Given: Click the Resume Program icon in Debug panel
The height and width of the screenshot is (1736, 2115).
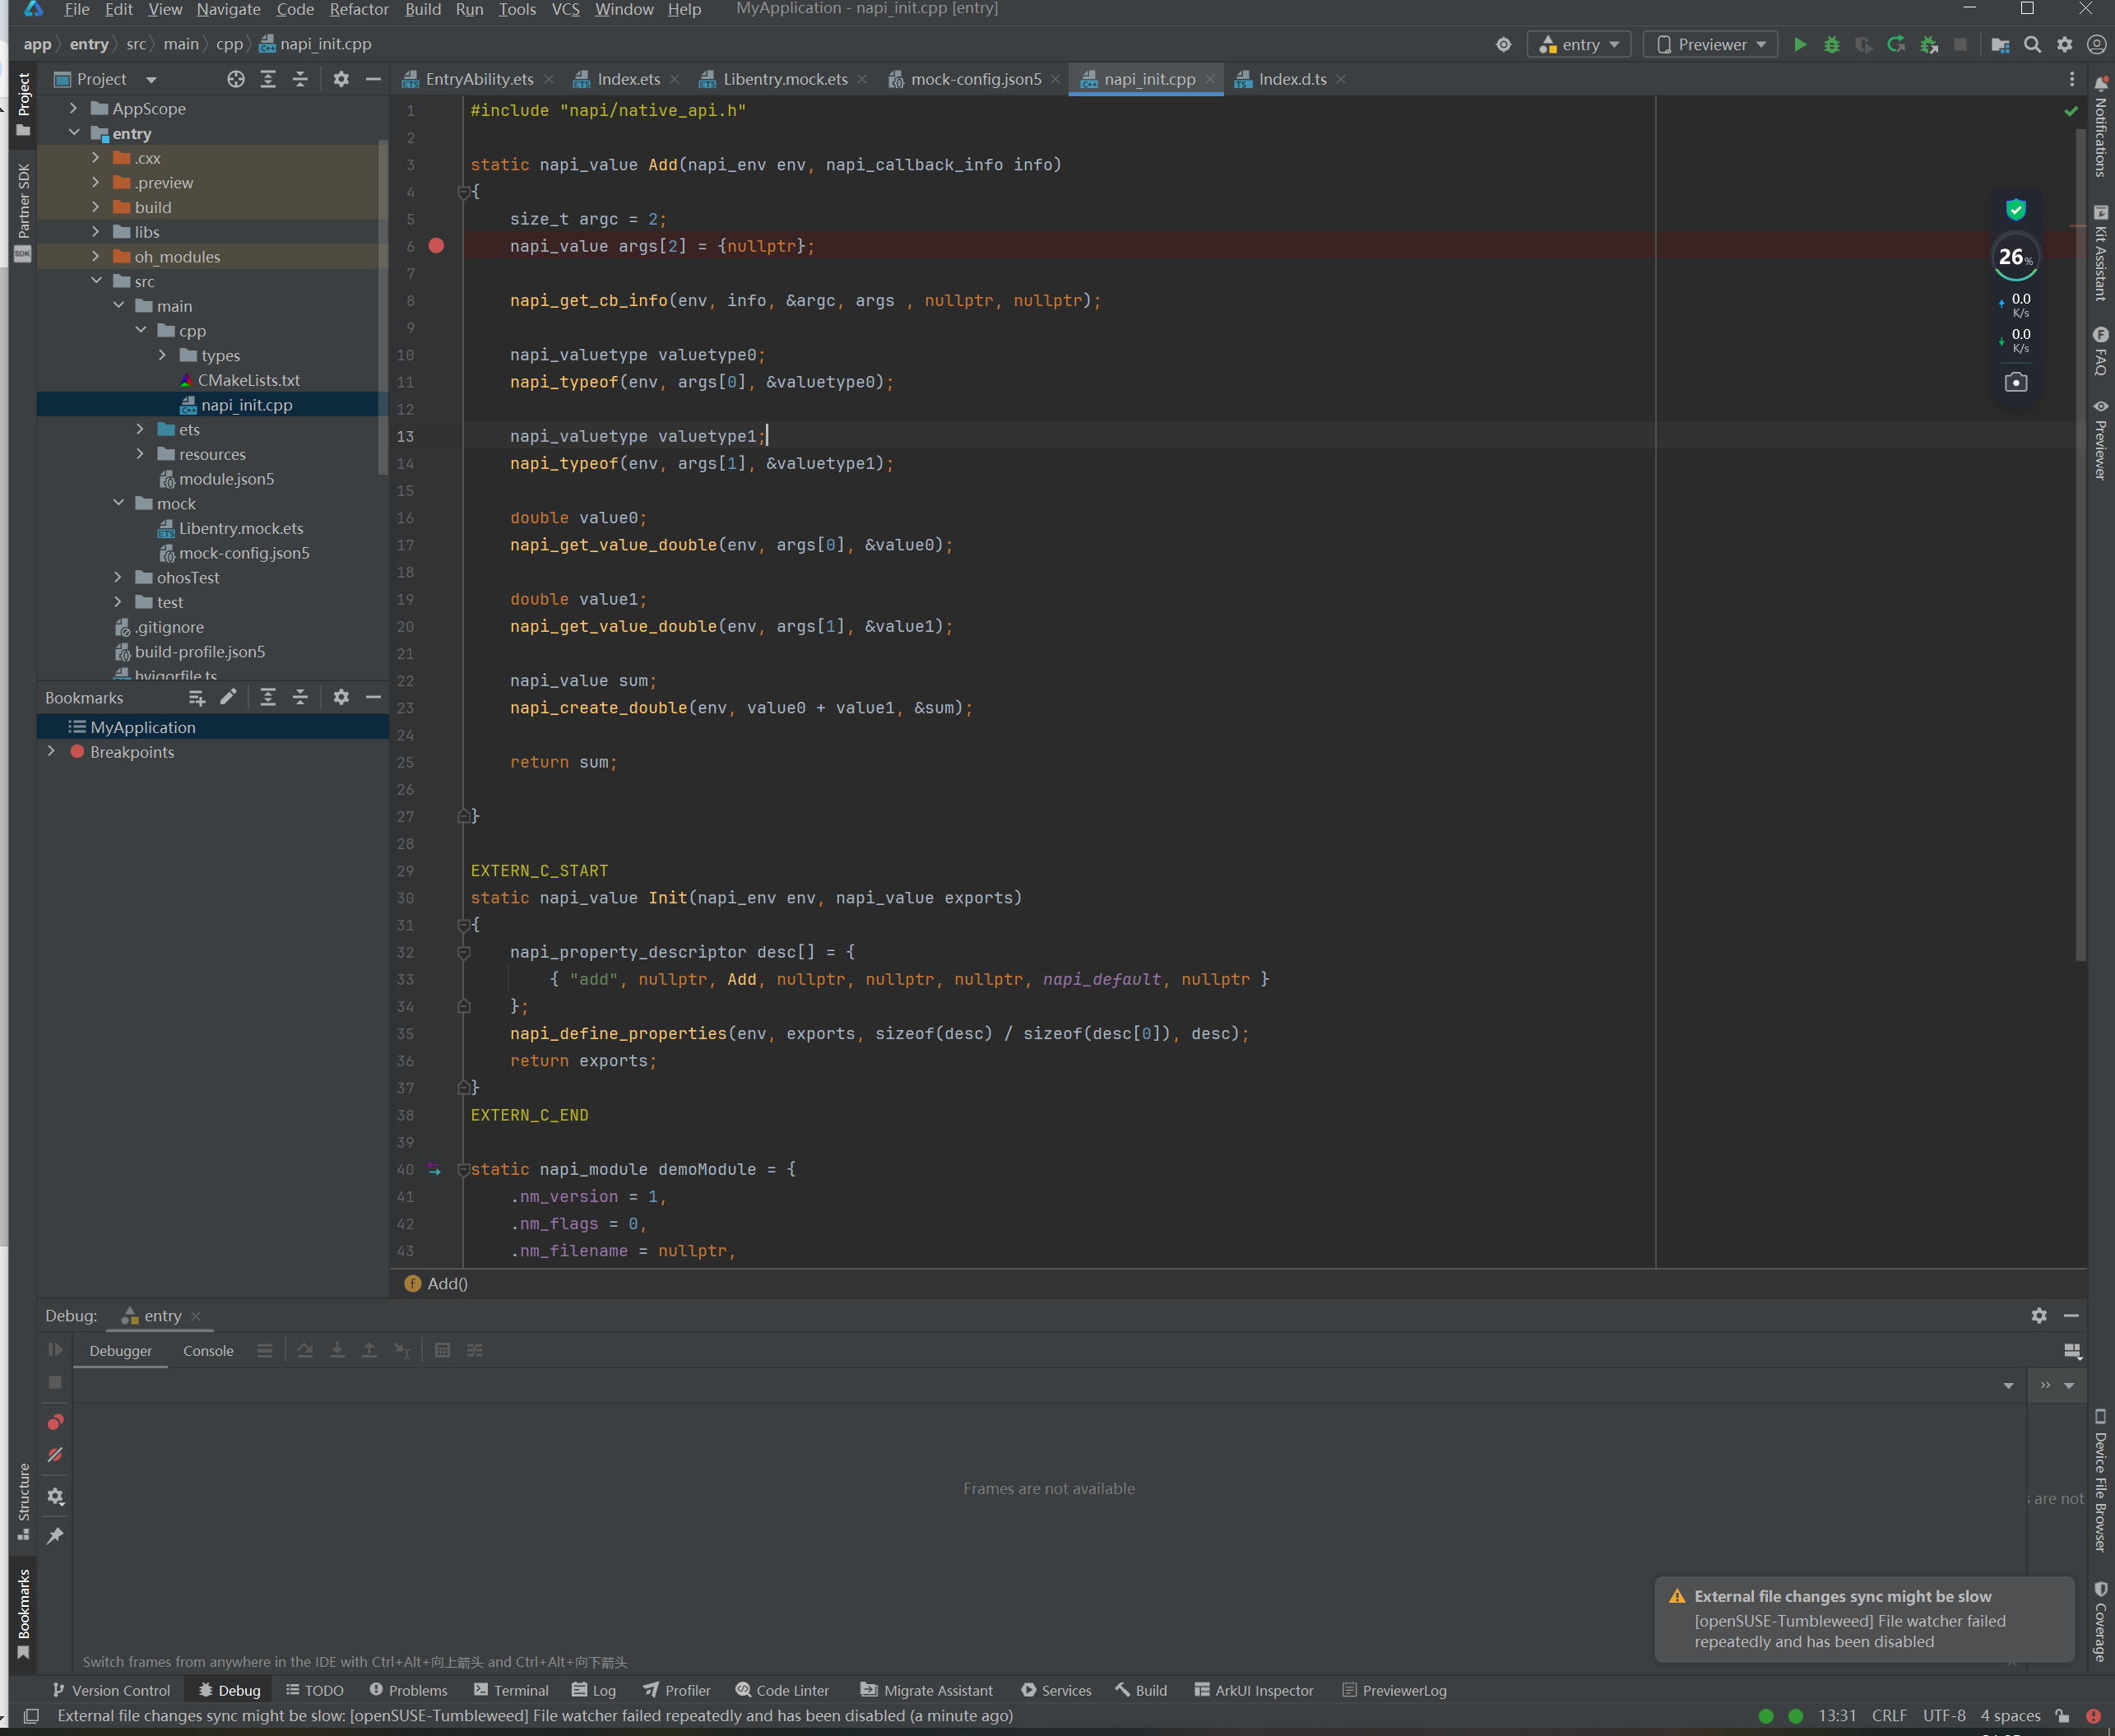Looking at the screenshot, I should 55,1350.
